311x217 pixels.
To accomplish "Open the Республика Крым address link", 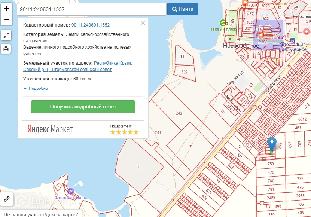I will coord(113,63).
